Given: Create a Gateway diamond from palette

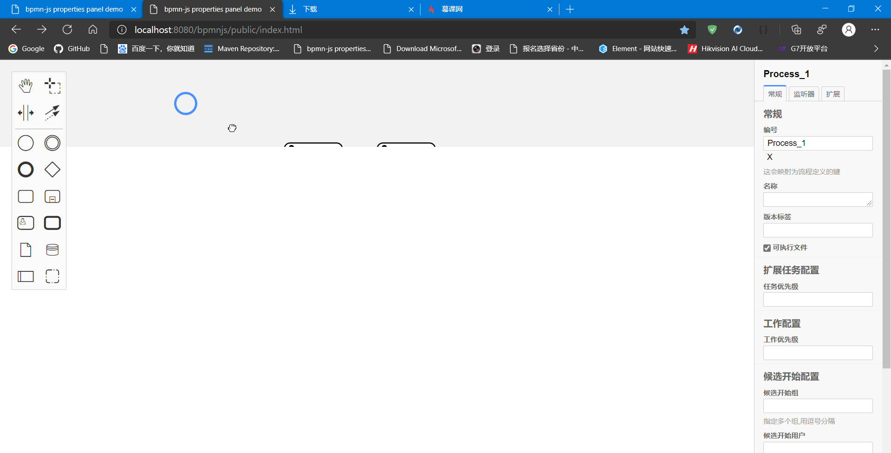Looking at the screenshot, I should tap(52, 170).
